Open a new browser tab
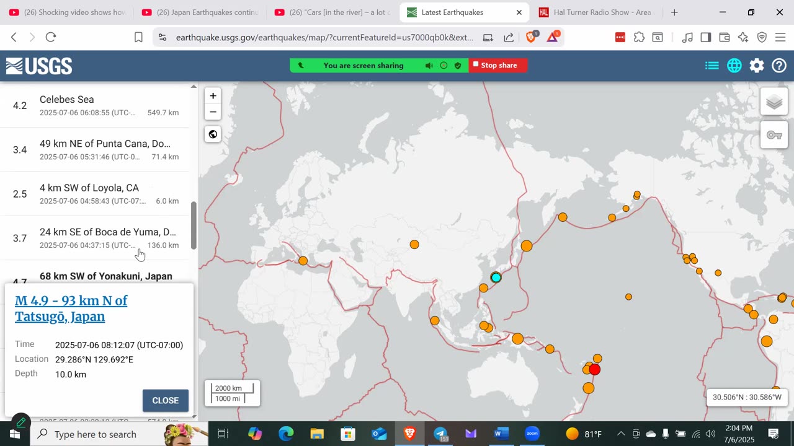 click(674, 12)
